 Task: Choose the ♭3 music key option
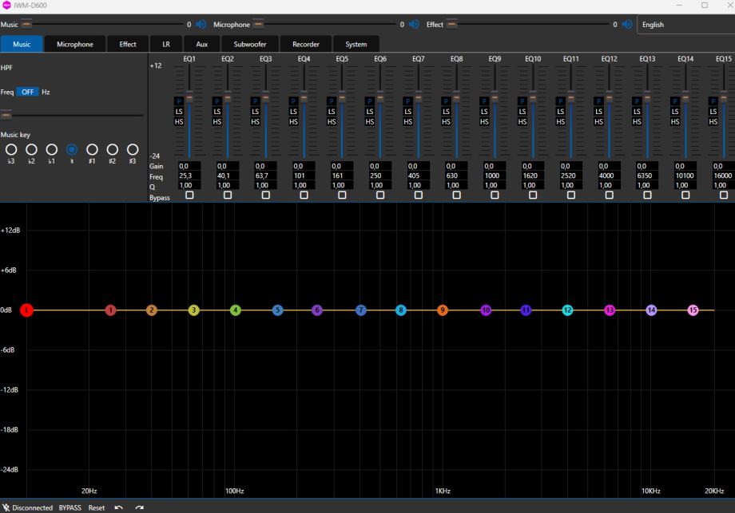[11, 149]
